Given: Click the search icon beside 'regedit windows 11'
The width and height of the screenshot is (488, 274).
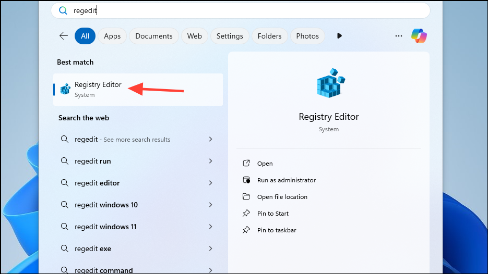Looking at the screenshot, I should 64,227.
